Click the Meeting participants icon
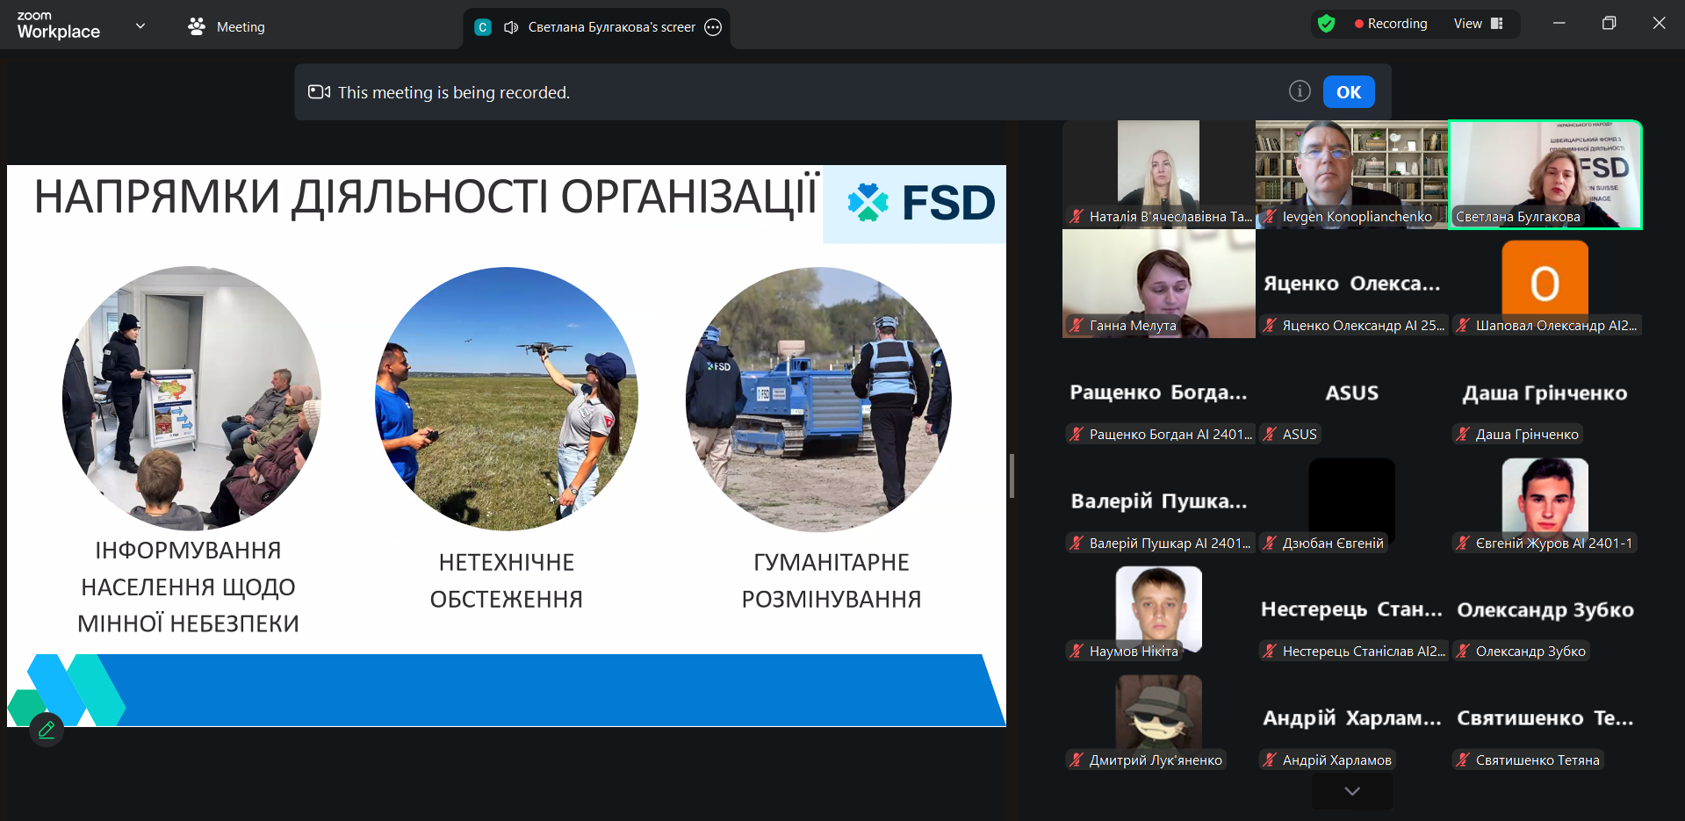This screenshot has width=1685, height=821. [197, 27]
